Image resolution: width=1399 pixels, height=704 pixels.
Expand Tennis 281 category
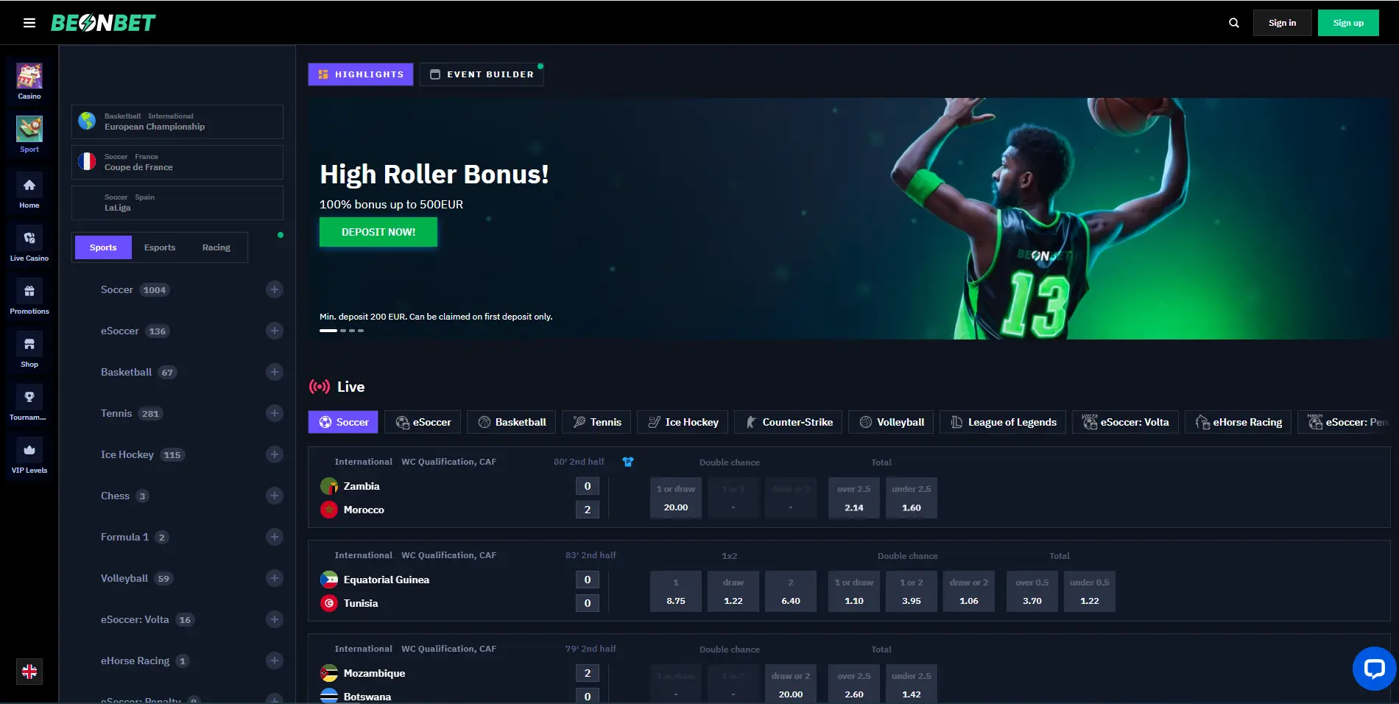(x=275, y=413)
